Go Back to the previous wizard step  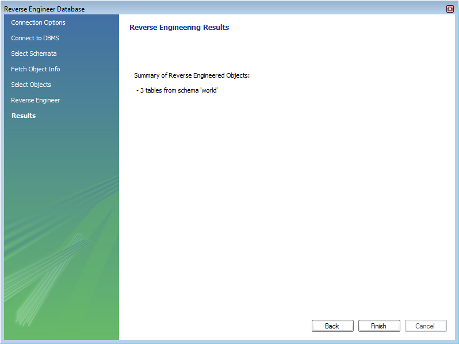coord(332,326)
